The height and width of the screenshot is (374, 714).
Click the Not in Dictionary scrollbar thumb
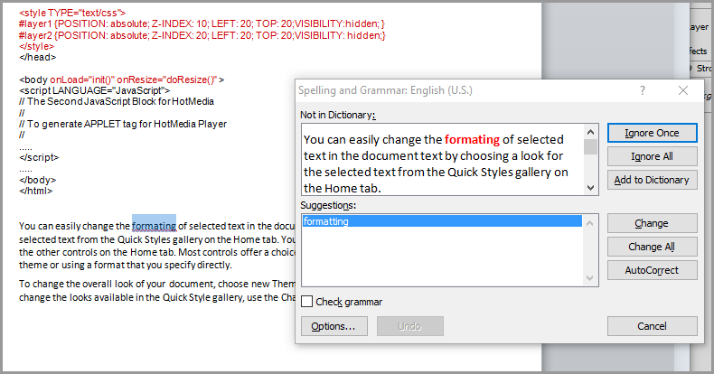[x=590, y=147]
